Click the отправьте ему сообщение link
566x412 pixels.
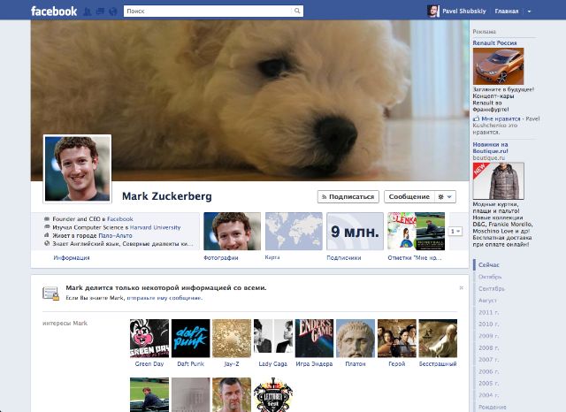pyautogui.click(x=164, y=298)
